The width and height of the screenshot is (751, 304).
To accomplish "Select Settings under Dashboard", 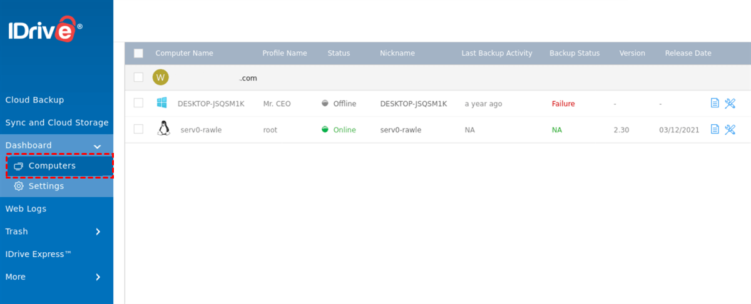I will pos(46,186).
